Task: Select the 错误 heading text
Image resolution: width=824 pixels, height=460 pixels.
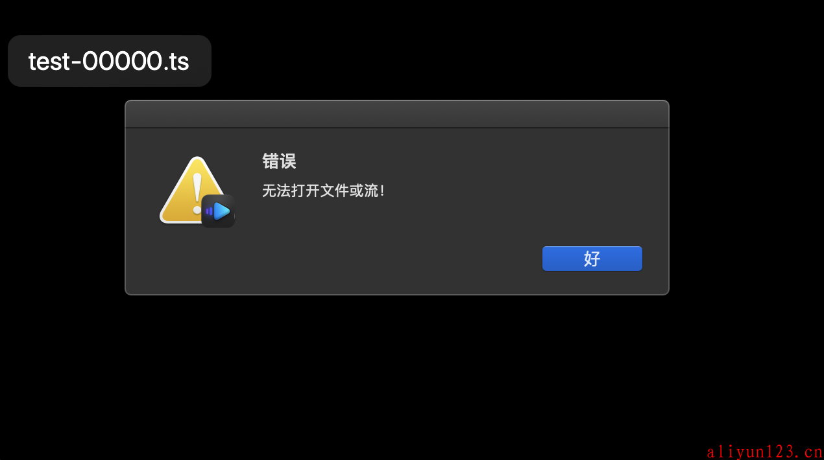Action: 279,161
